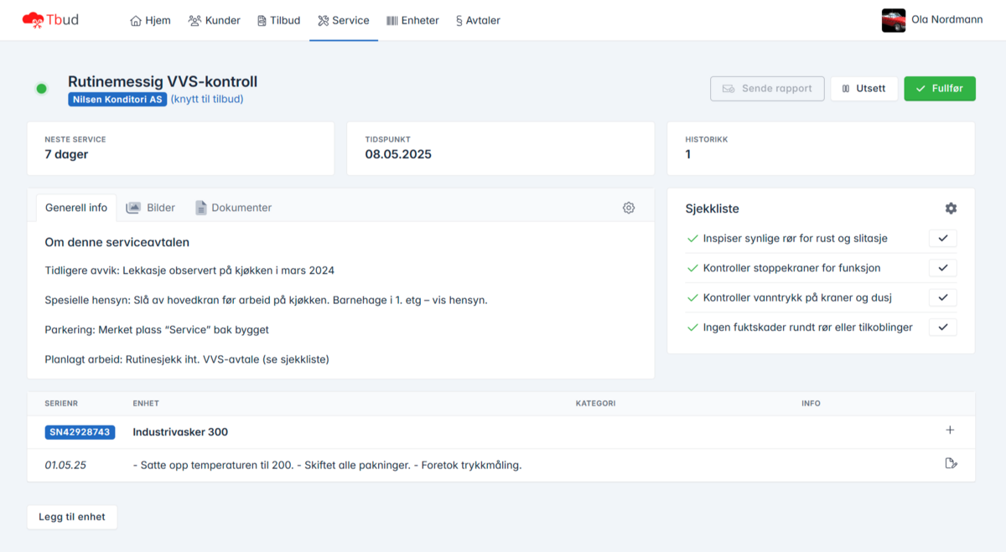Switch to the Bilder tab
Viewport: 1006px width, 552px height.
click(x=151, y=208)
